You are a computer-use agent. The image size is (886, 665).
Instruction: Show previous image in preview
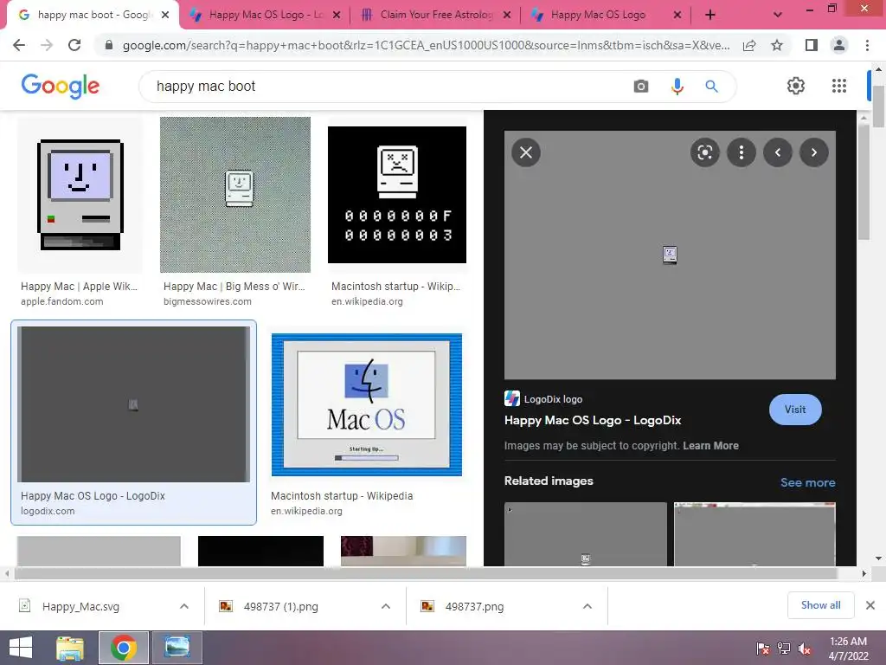[x=778, y=152]
